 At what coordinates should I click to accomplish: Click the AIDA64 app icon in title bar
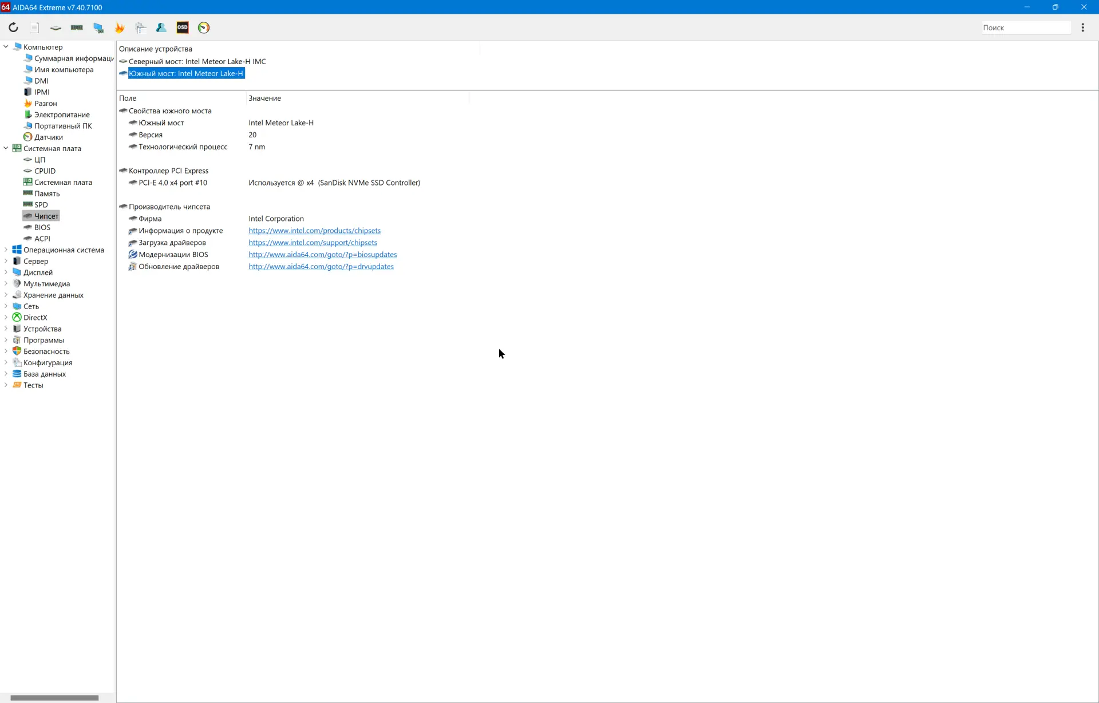5,7
